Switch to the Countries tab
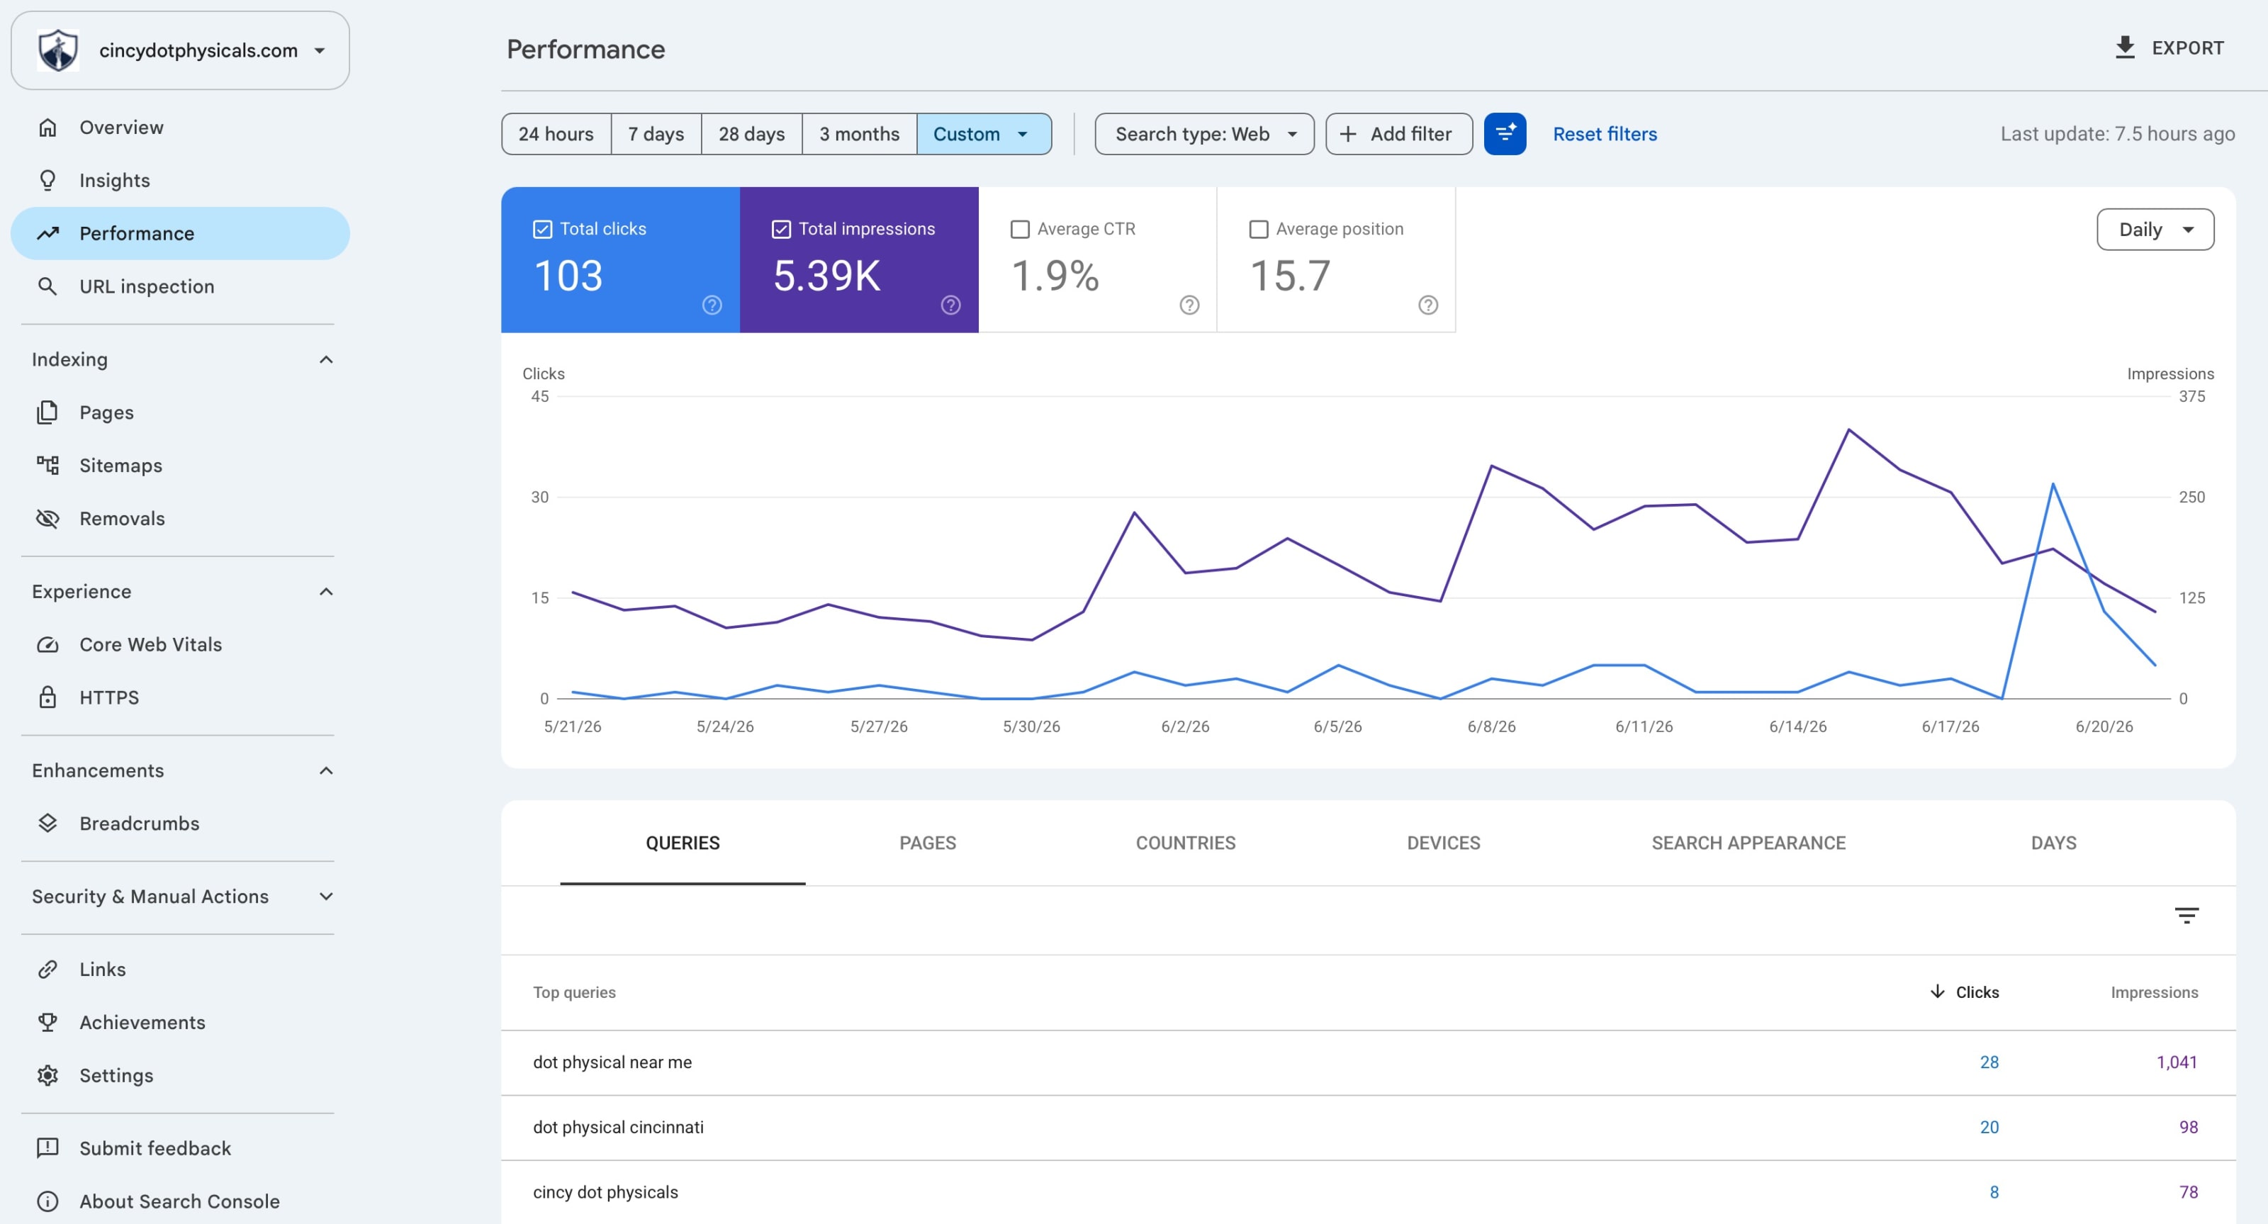The width and height of the screenshot is (2268, 1224). [1185, 843]
